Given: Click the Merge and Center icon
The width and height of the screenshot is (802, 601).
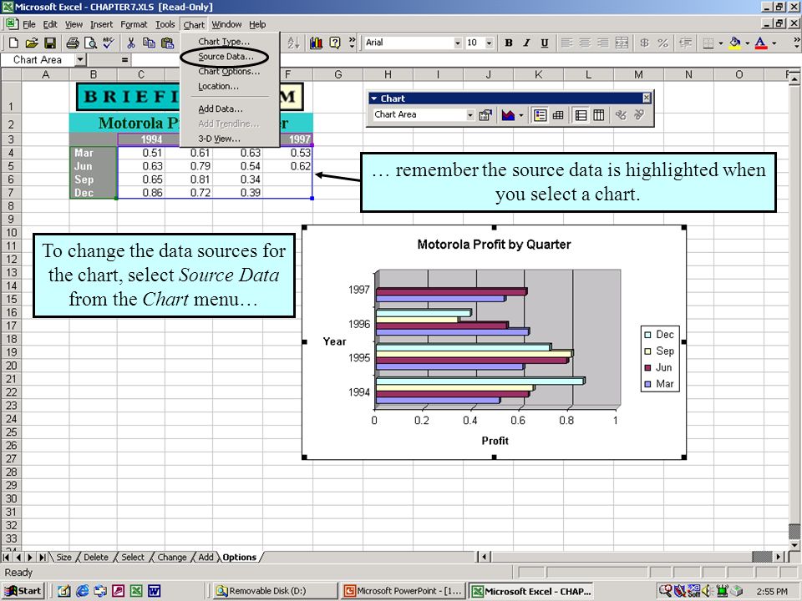Looking at the screenshot, I should coord(622,43).
